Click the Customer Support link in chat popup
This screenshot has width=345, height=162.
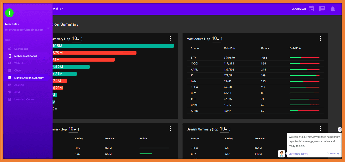[x=298, y=154]
